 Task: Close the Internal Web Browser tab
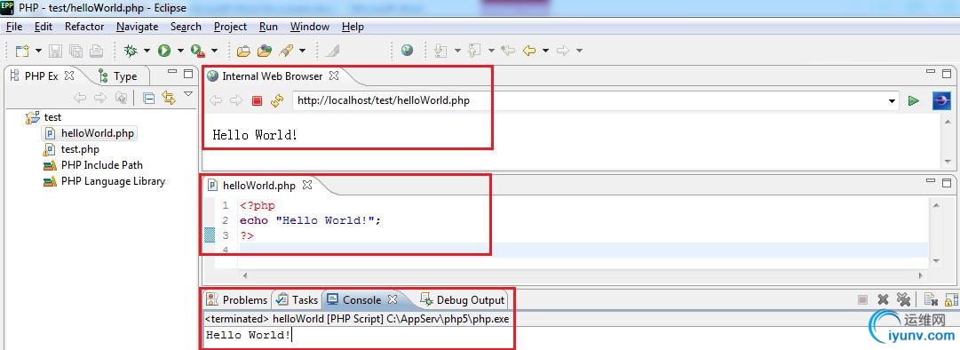[x=334, y=76]
